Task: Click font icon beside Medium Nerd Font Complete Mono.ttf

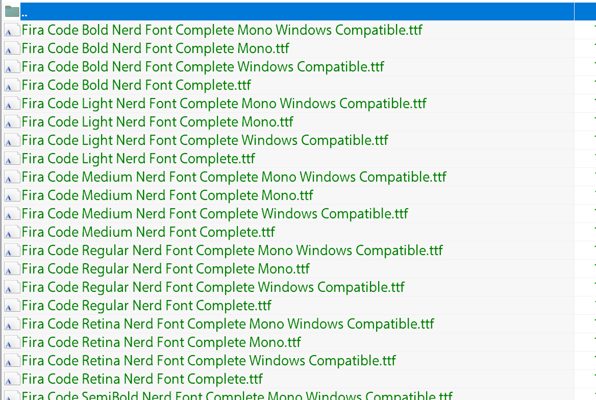Action: 12,195
